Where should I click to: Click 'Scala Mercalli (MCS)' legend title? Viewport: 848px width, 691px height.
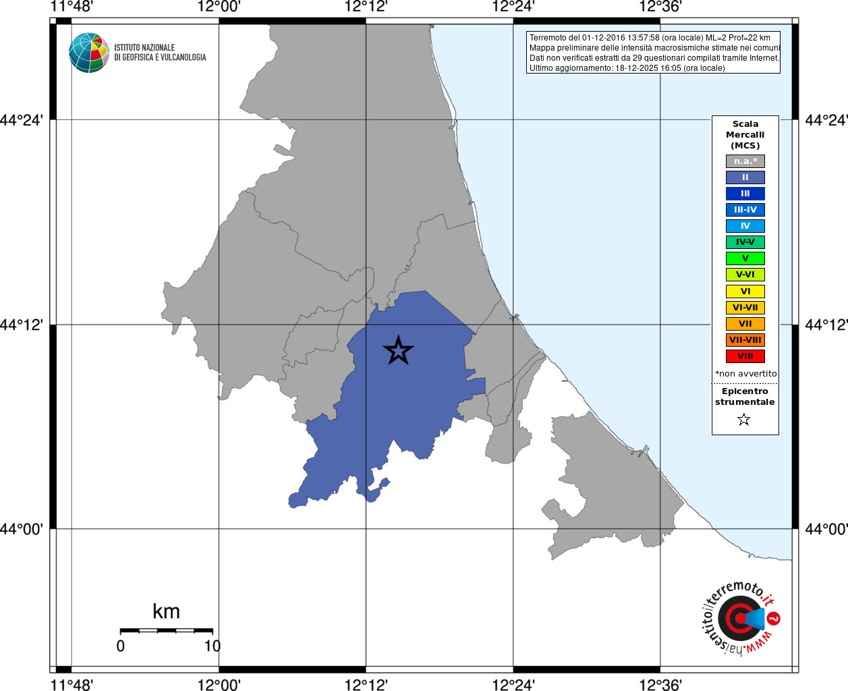pos(745,135)
